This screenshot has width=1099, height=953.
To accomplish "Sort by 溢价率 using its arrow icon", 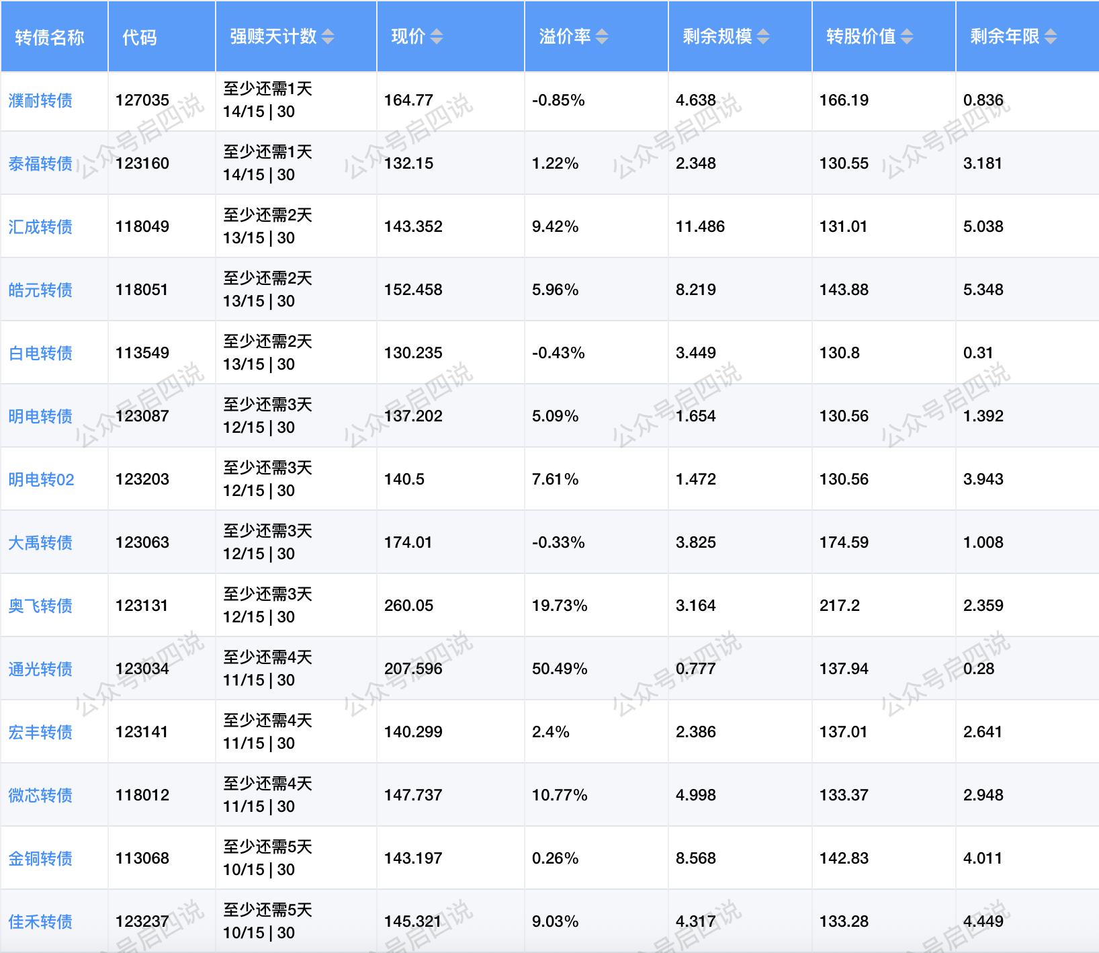I will coord(602,36).
